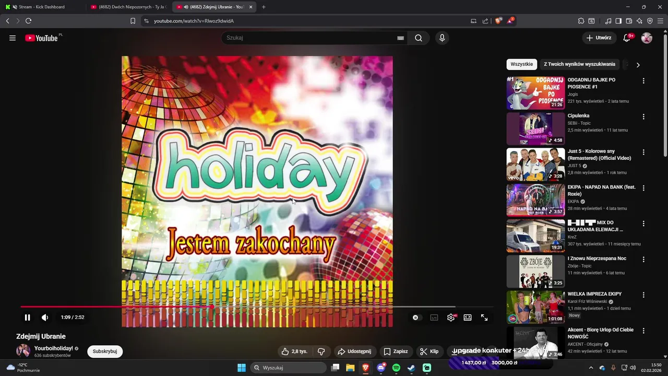Screen dimensions: 668x376
Task: Open WIELKA IMPREZA EKIPY thumbnail
Action: click(x=535, y=307)
